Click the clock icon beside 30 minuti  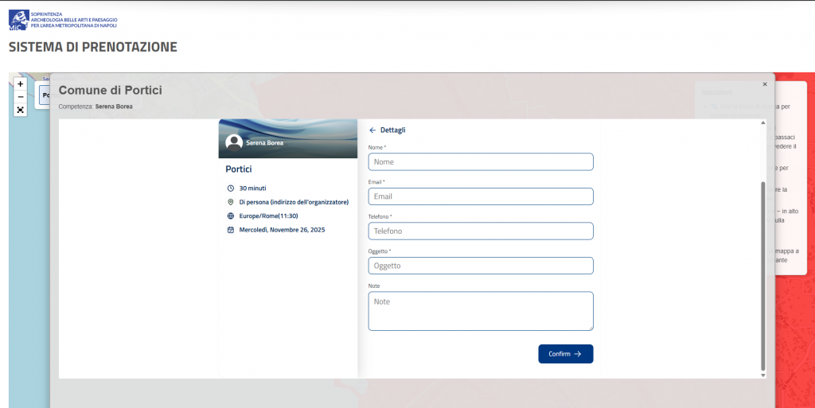click(x=231, y=188)
